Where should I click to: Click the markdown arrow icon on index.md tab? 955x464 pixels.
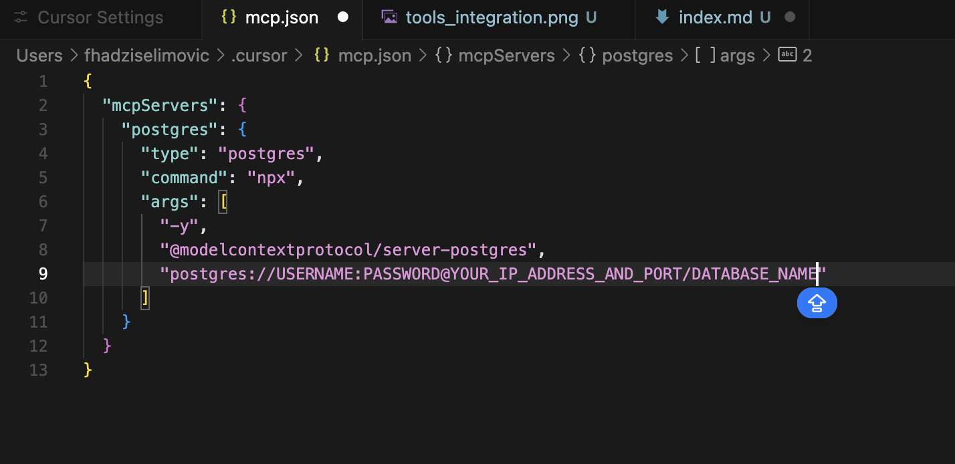pyautogui.click(x=662, y=17)
